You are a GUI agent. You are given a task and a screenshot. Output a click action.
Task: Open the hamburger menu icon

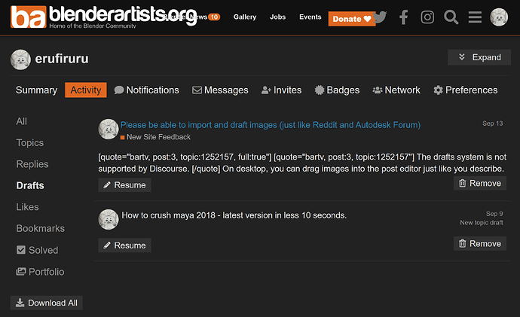(x=475, y=17)
